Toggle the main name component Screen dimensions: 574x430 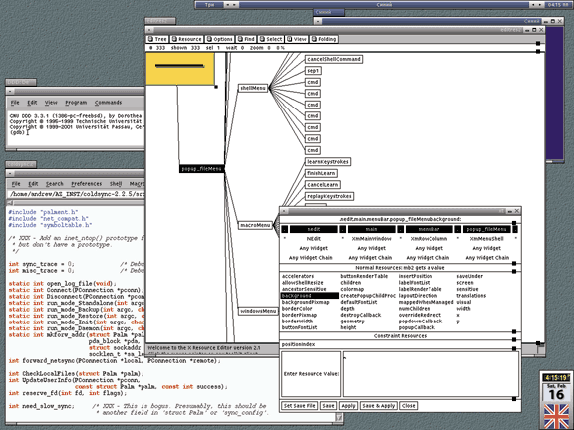click(x=371, y=229)
